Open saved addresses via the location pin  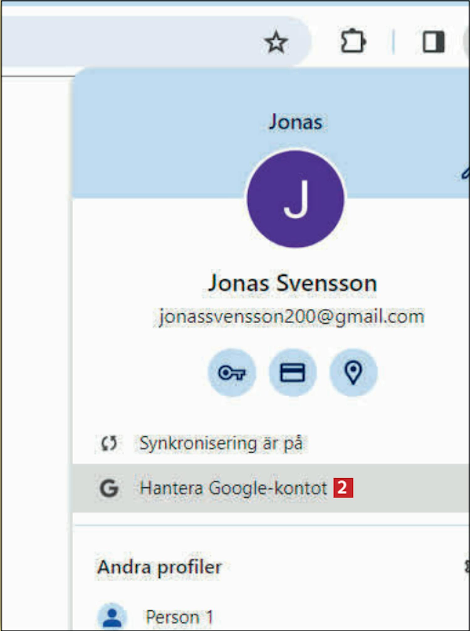tap(353, 373)
